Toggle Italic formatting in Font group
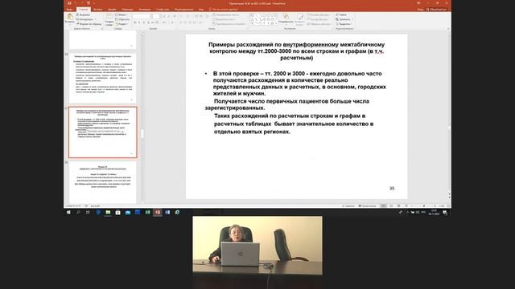The image size is (515, 289). coord(139,22)
